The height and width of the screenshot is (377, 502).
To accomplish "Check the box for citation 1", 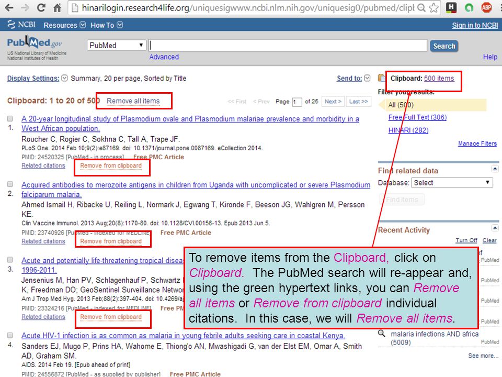I will point(10,119).
